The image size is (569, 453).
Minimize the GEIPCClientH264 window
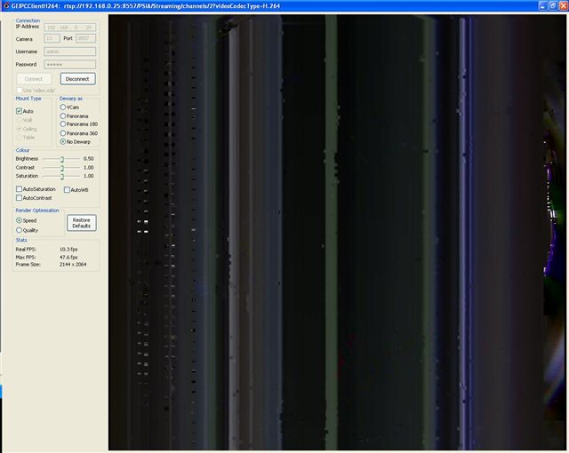(542, 6)
